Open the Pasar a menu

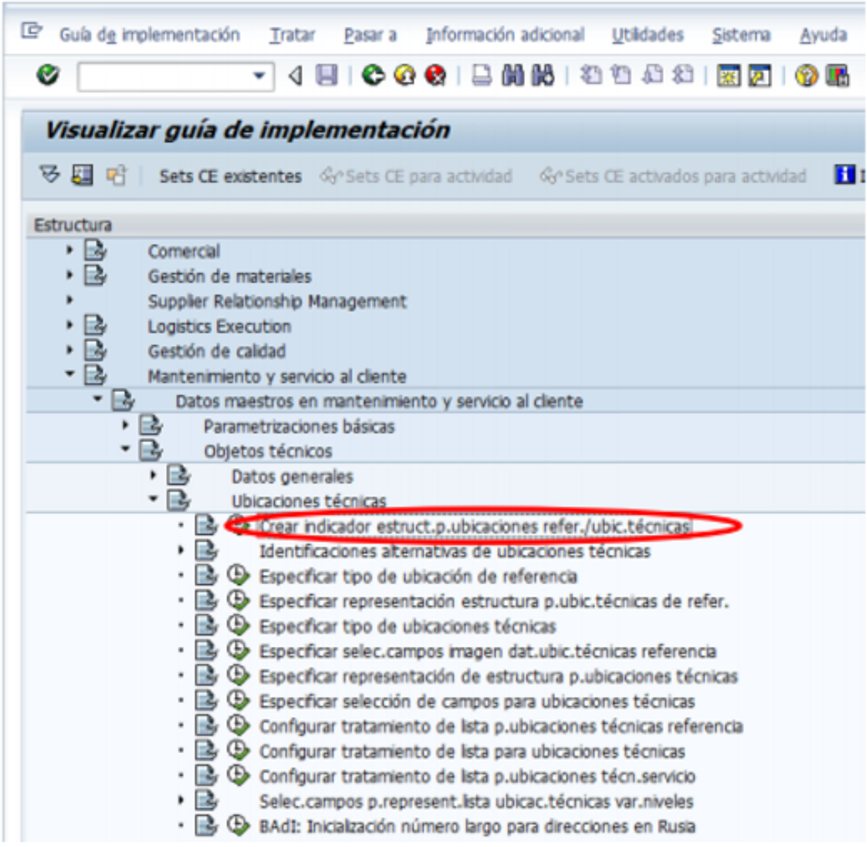370,35
